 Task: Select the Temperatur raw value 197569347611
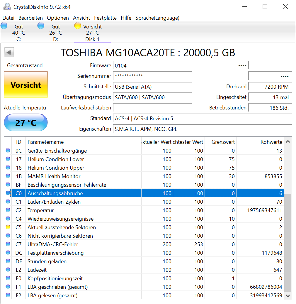[x=264, y=210]
